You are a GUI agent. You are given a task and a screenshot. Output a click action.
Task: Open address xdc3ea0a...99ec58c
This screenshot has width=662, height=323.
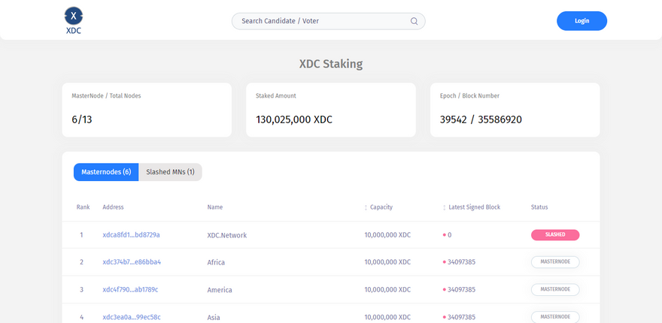pyautogui.click(x=132, y=317)
